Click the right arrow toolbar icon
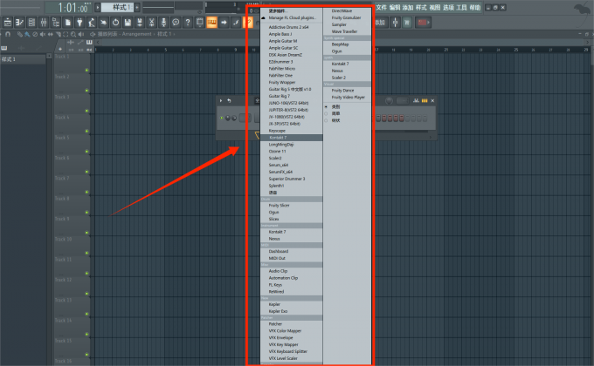Viewport: 594px width, 366px height. (x=224, y=23)
